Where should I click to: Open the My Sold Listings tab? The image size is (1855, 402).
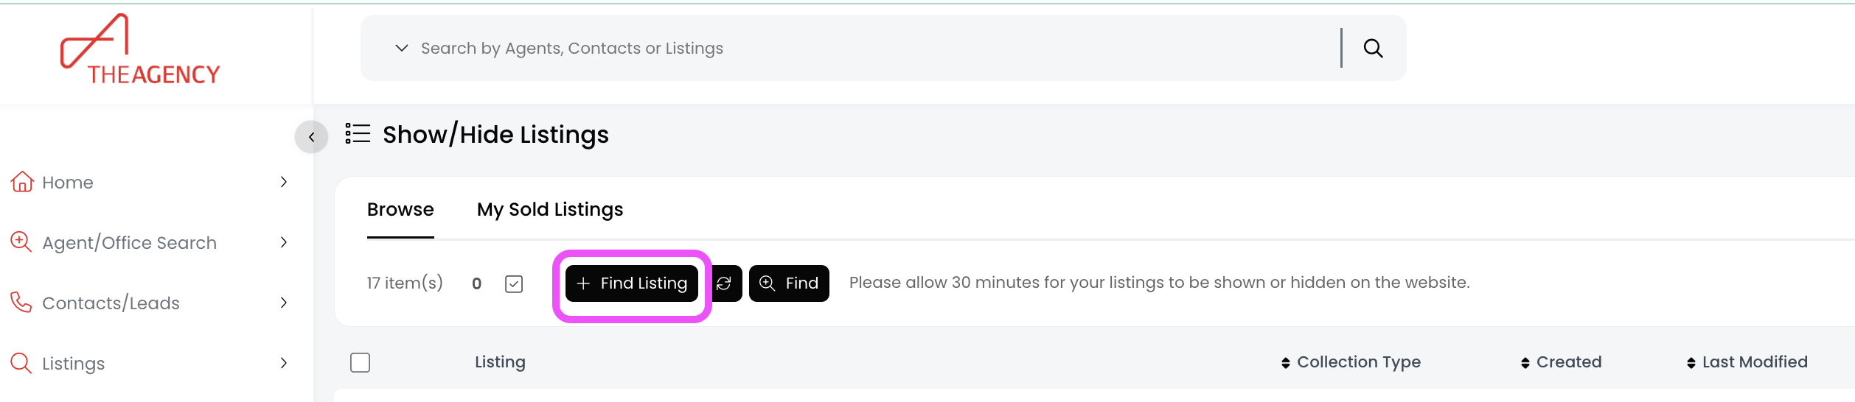click(x=550, y=210)
